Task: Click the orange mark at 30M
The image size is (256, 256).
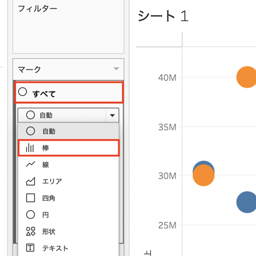Action: 204,175
